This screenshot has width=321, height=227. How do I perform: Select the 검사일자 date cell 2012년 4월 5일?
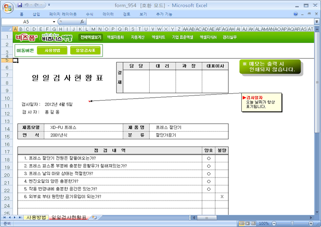pos(59,104)
